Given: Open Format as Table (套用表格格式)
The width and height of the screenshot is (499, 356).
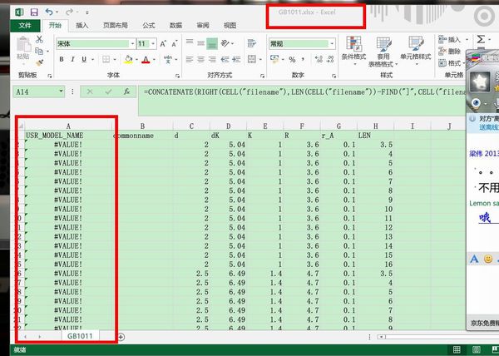Looking at the screenshot, I should tap(383, 52).
